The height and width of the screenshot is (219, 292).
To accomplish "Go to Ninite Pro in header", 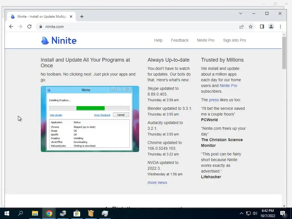I will [x=206, y=40].
